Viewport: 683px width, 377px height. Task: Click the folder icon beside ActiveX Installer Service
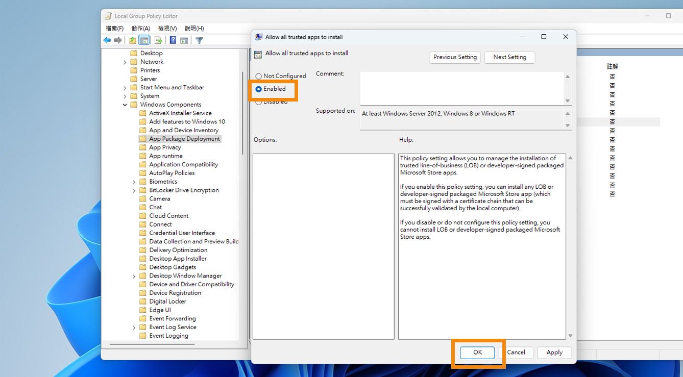143,113
